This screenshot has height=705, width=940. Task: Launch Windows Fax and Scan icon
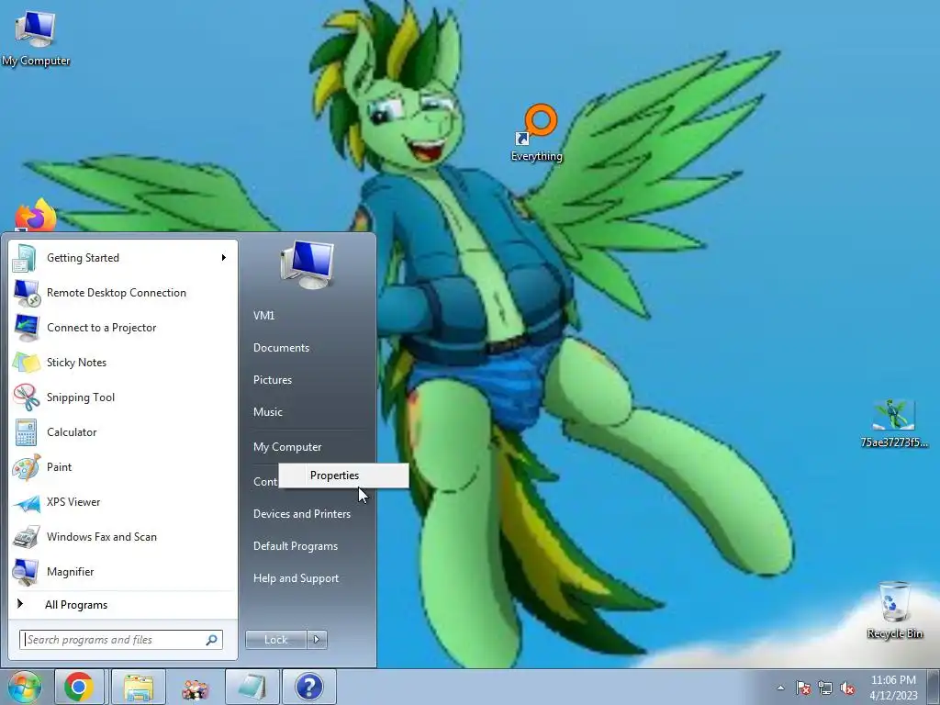coord(26,537)
